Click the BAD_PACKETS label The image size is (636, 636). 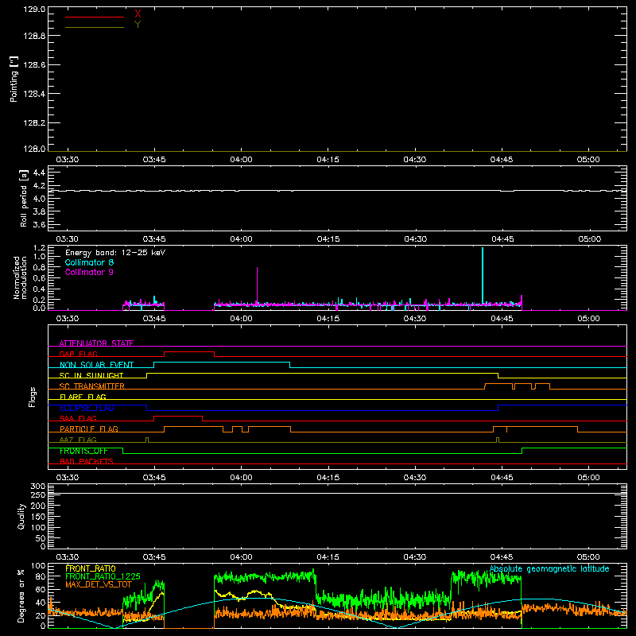tap(87, 461)
